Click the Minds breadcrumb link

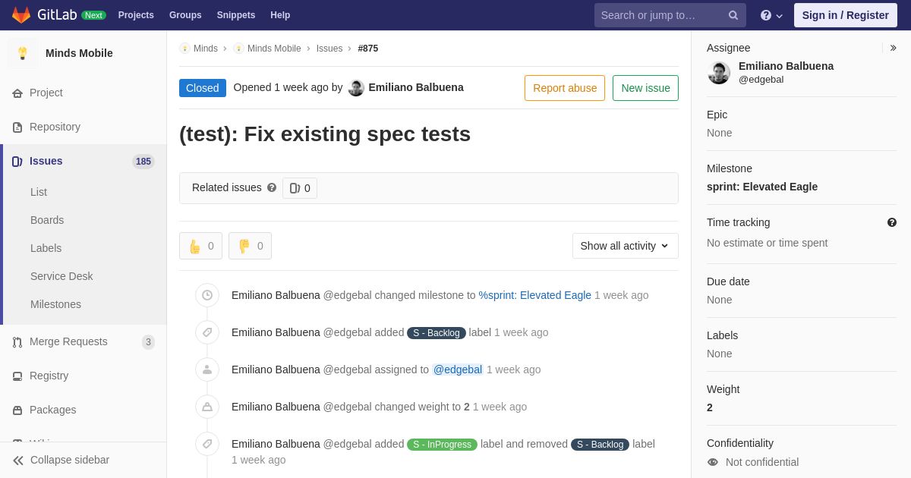click(x=206, y=49)
